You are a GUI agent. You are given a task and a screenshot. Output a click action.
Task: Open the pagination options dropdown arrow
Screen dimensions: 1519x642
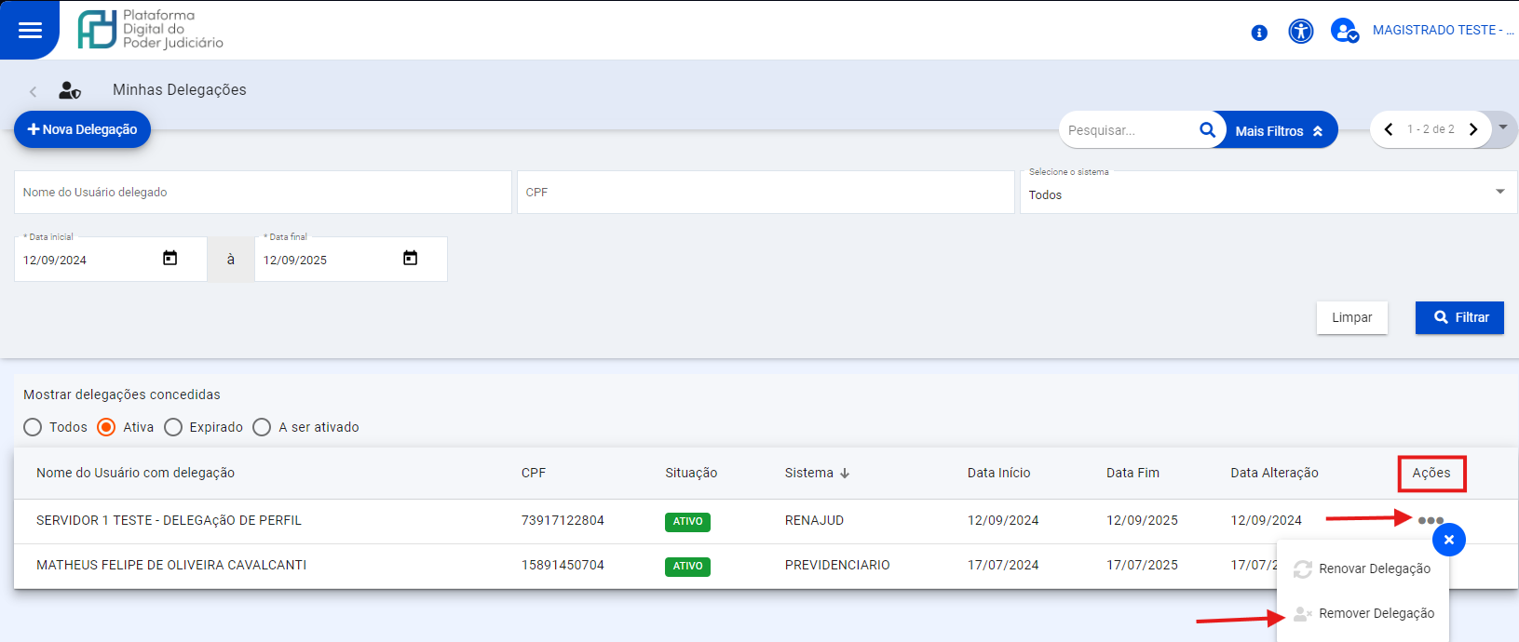1502,127
